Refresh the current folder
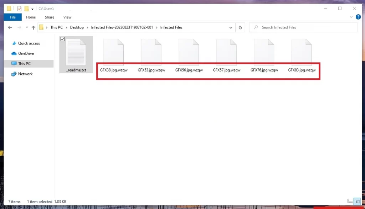The height and width of the screenshot is (209, 365). [240, 27]
